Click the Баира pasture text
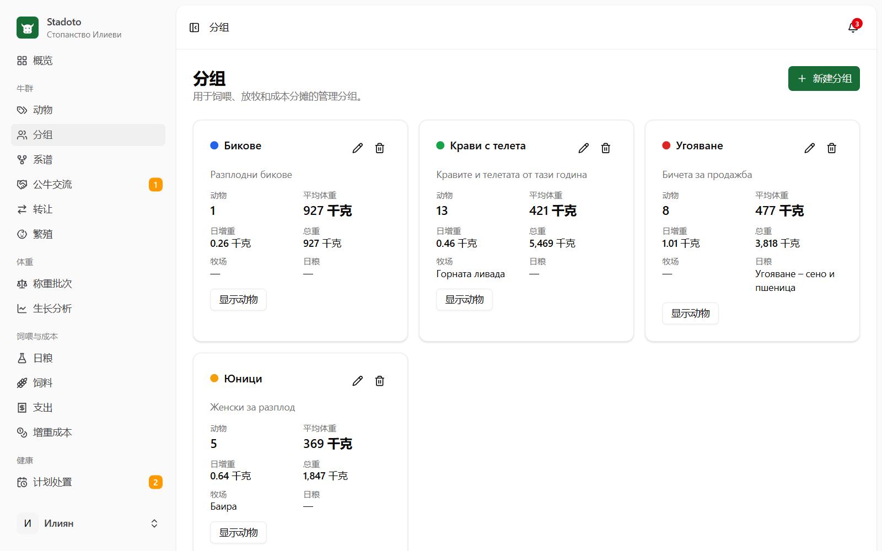This screenshot has height=551, width=882. tap(223, 506)
